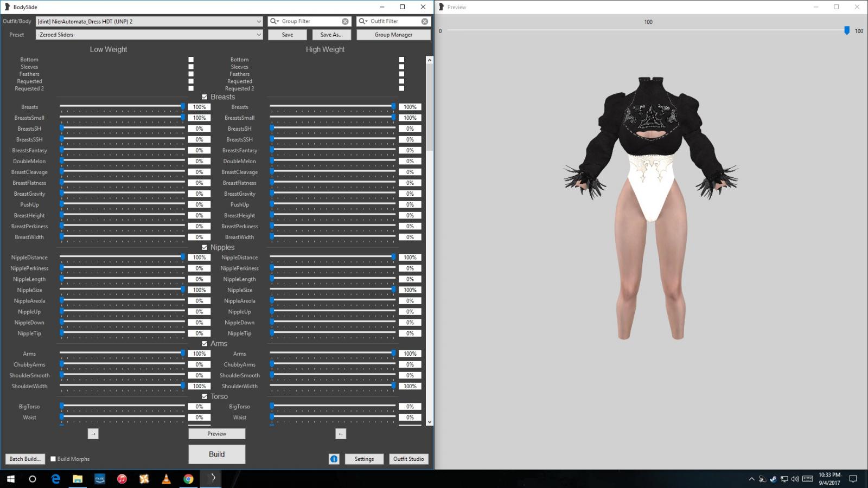Viewport: 868px width, 488px height.
Task: Click into the Group Filter field
Action: click(310, 21)
